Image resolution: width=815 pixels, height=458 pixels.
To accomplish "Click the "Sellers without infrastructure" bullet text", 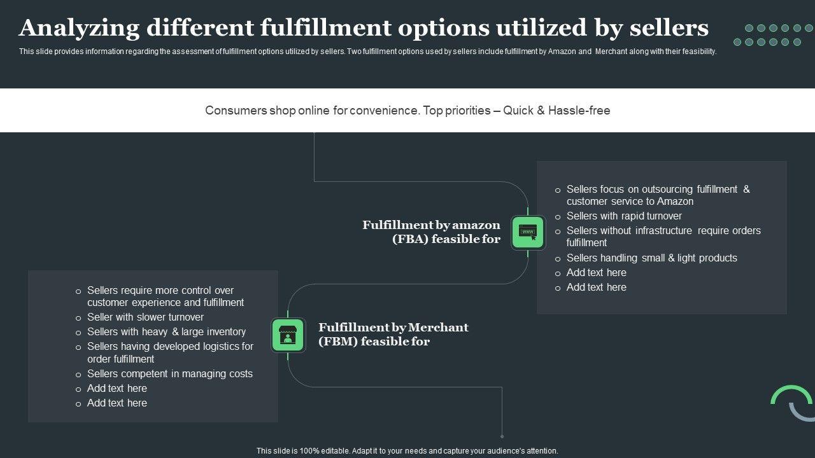I will point(663,237).
